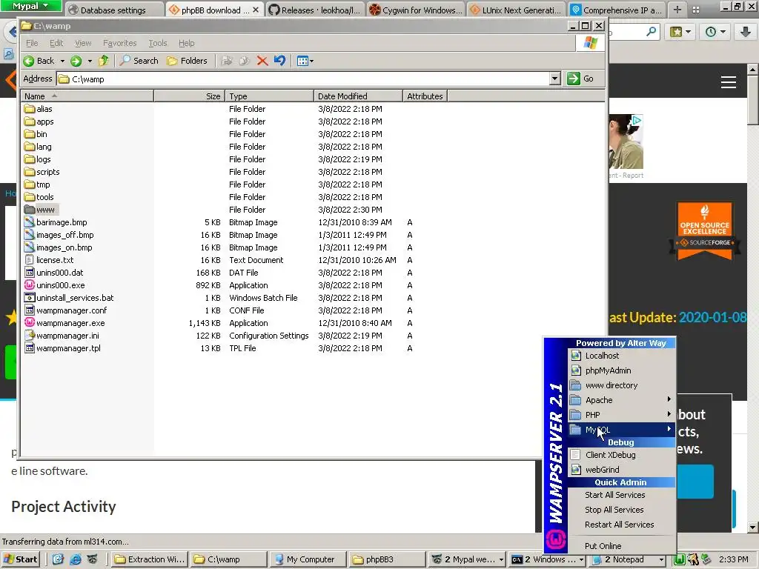Click Restart All Services
759x569 pixels.
click(x=622, y=525)
